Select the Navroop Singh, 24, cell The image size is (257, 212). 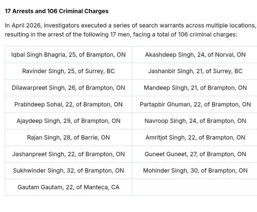point(194,121)
